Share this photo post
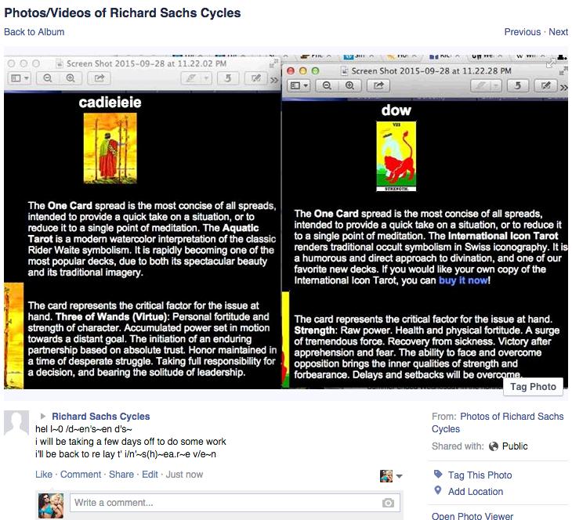This screenshot has width=572, height=520. tap(121, 475)
